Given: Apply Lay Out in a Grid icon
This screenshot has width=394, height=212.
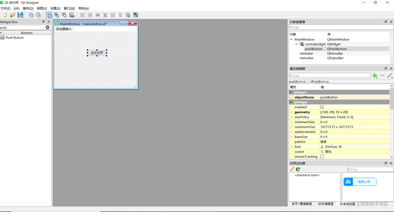Looking at the screenshot, I should pos(113,15).
